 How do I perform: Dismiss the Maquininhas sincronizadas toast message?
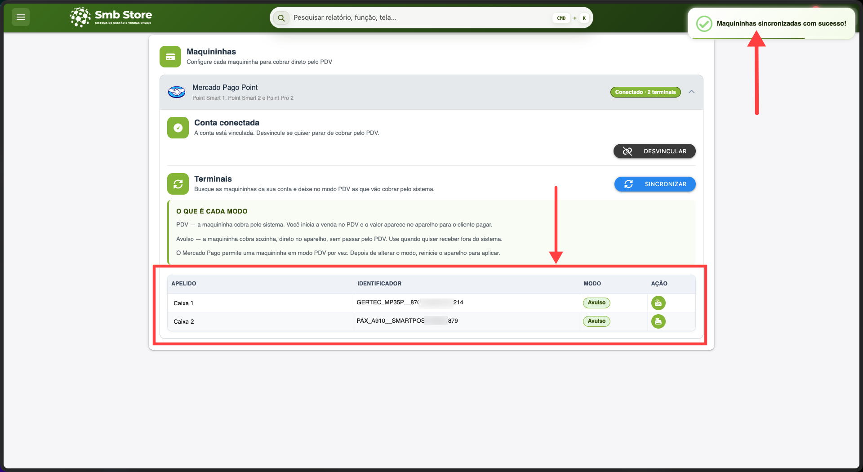771,23
